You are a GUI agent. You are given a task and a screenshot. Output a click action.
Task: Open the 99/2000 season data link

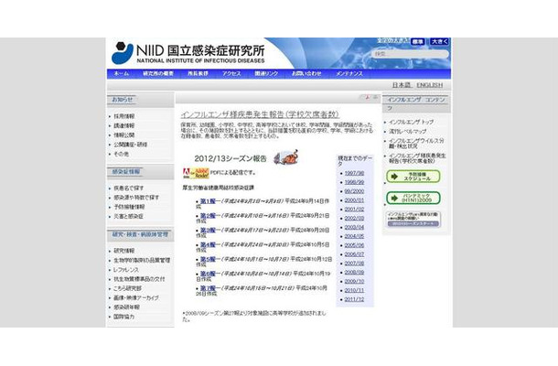(354, 191)
